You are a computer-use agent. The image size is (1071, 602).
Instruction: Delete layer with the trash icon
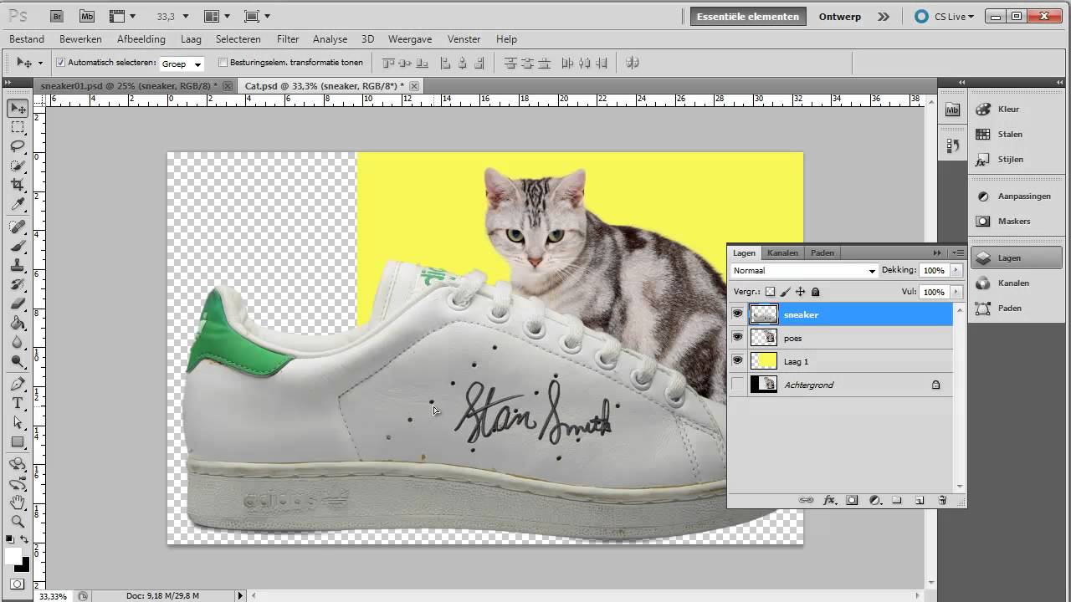tap(942, 500)
